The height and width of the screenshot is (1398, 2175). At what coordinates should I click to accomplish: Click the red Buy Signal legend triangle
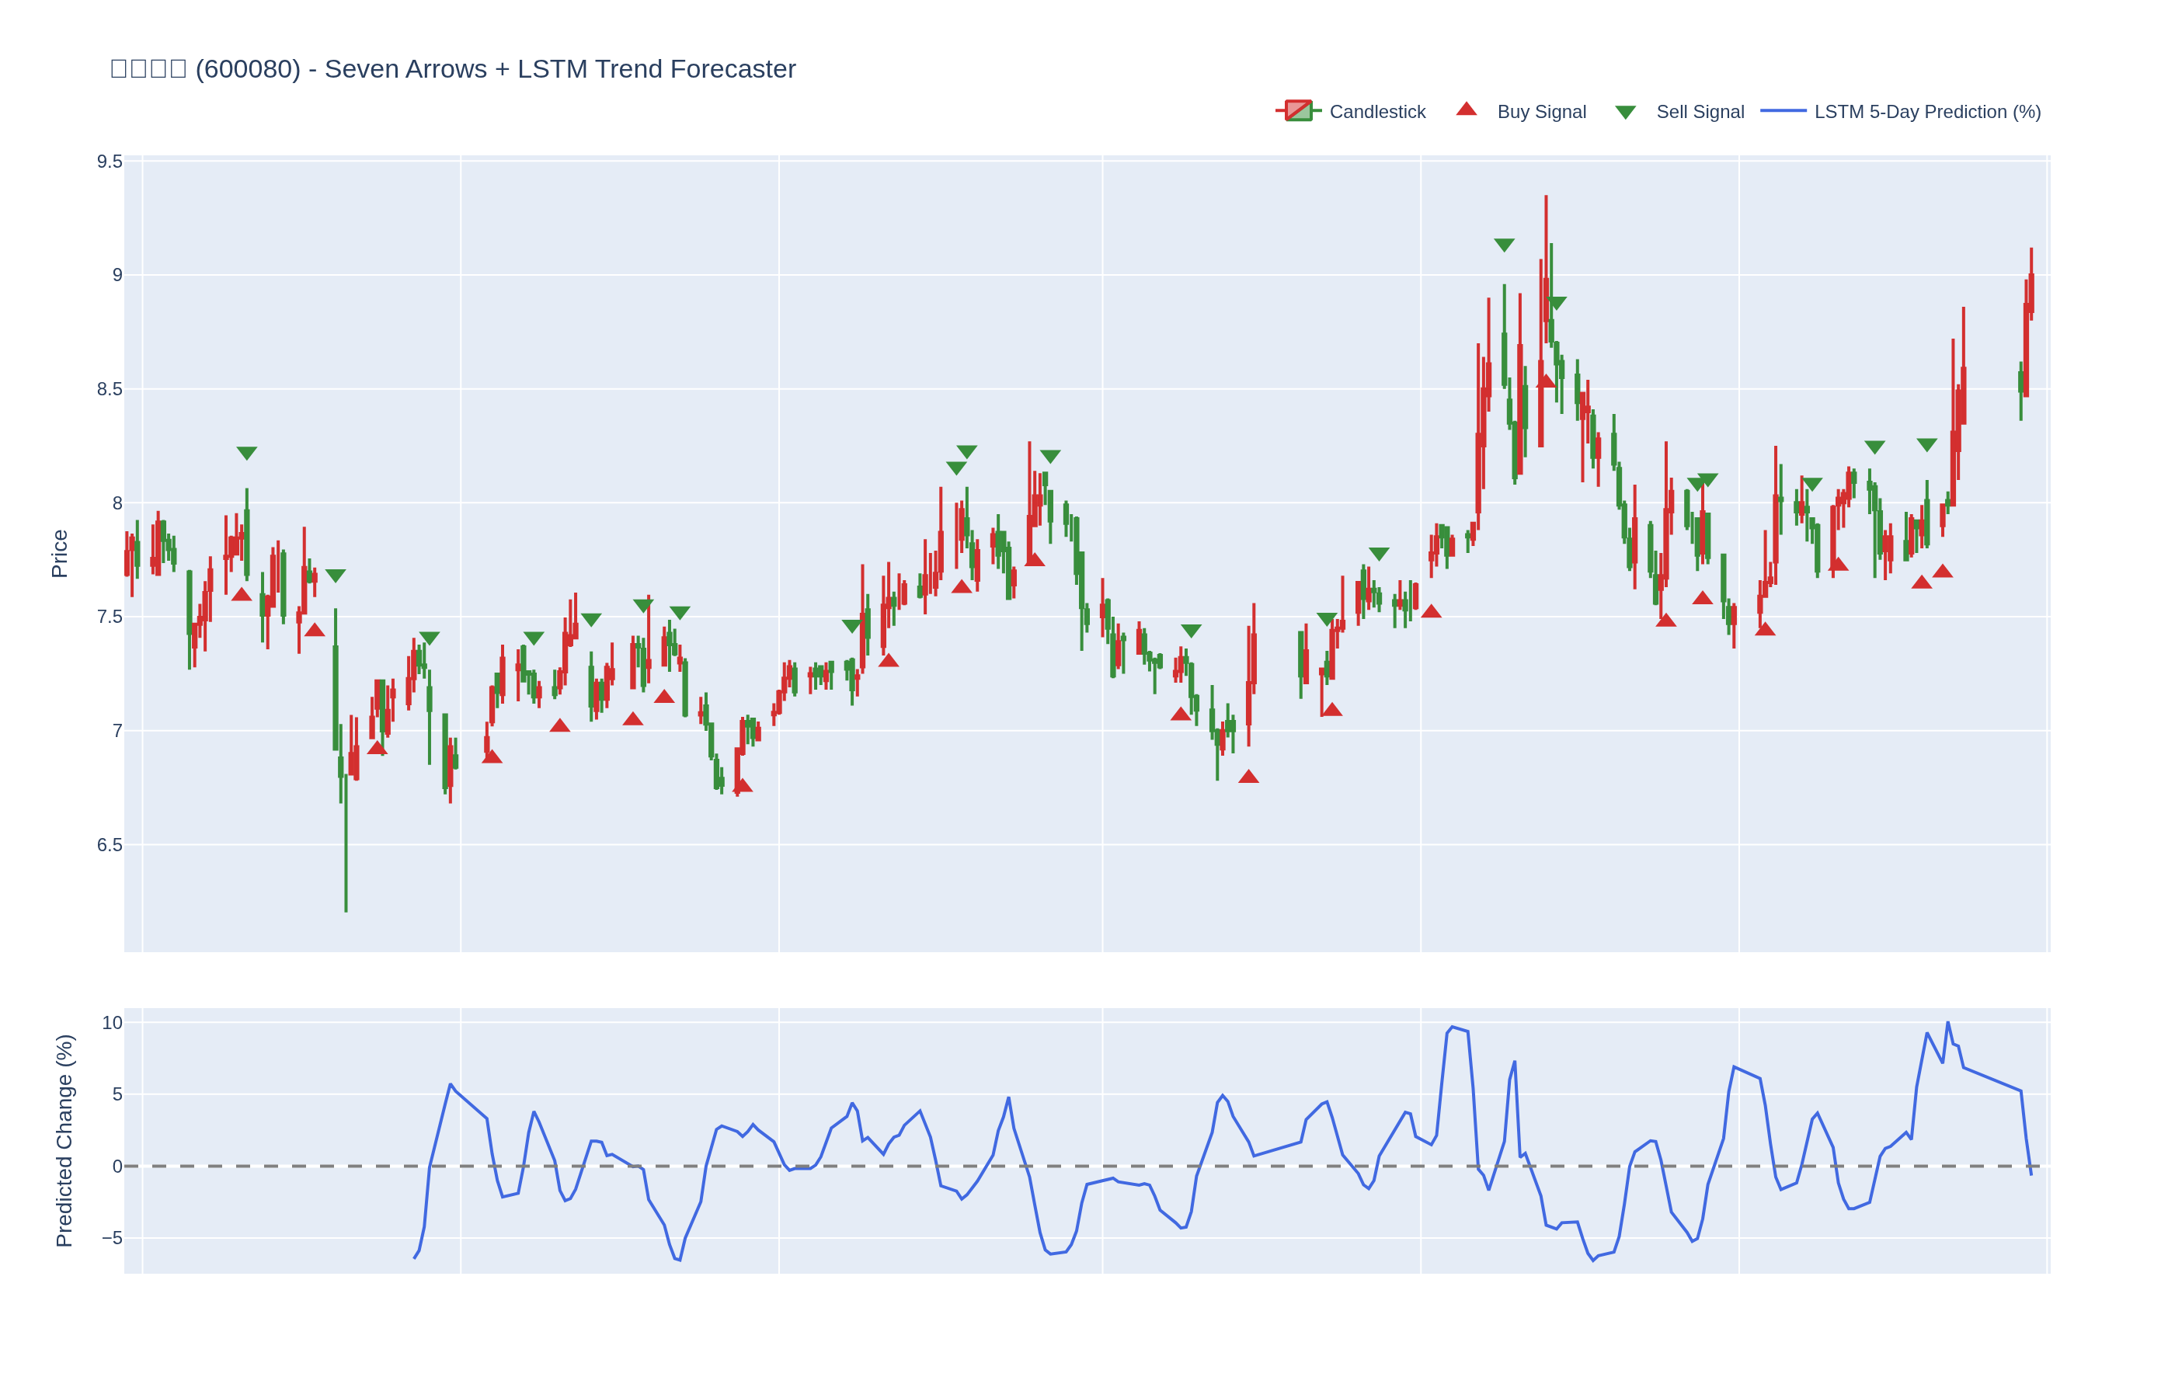(1466, 110)
